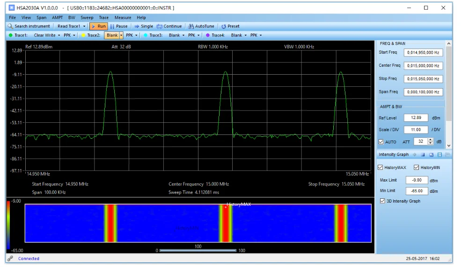Screen dimensions: 469x267
Task: Click the Intensity Graph back-arrow icon
Action: tap(431, 155)
